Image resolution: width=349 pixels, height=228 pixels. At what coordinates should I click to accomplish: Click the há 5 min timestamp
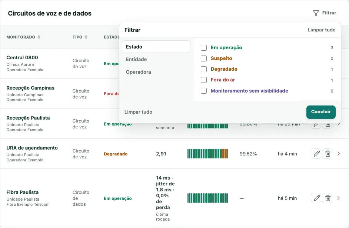pyautogui.click(x=287, y=198)
